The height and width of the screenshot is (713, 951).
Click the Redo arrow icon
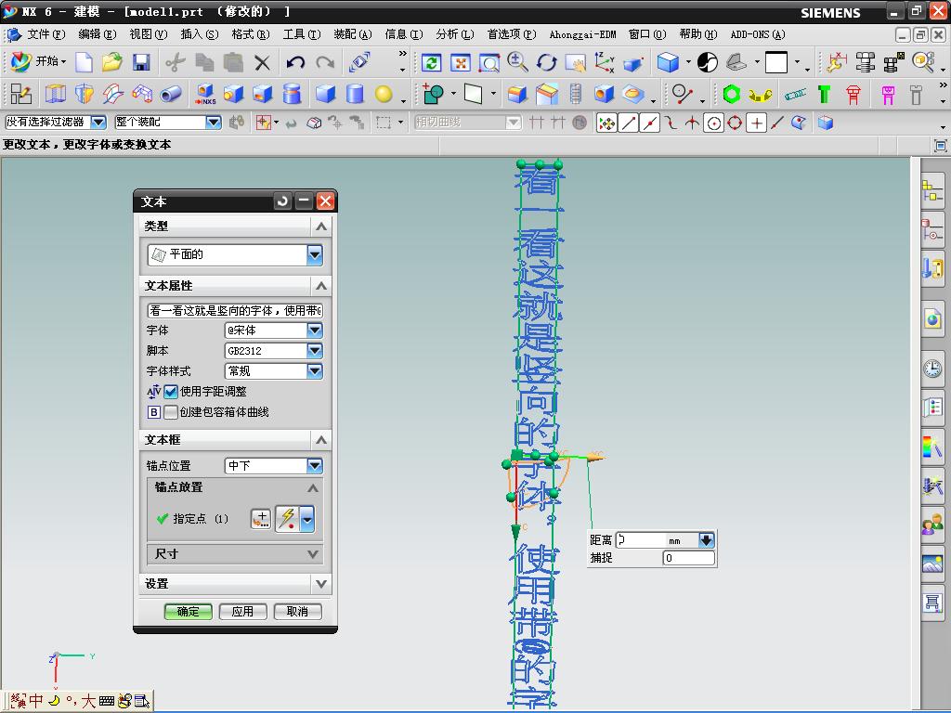325,62
